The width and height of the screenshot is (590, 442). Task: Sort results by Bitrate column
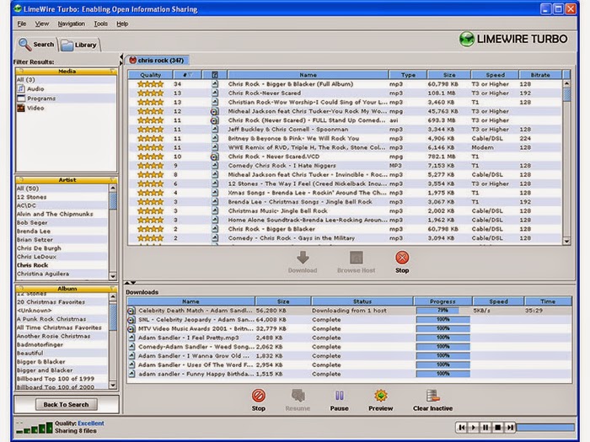coord(540,75)
